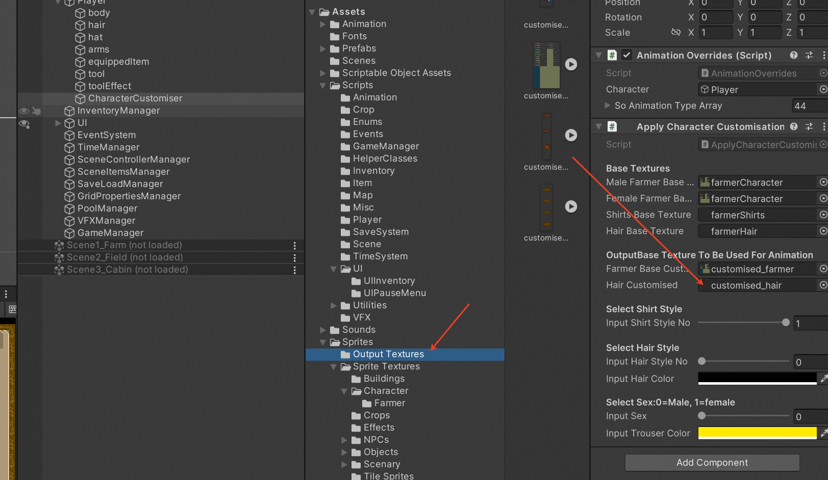Select the GameManager cube icon in hierarchy
This screenshot has height=480, width=828.
[69, 233]
